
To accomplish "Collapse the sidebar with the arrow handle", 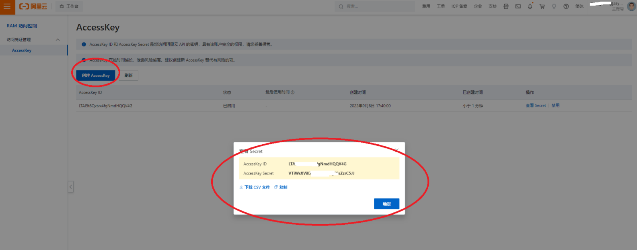I will (x=71, y=186).
